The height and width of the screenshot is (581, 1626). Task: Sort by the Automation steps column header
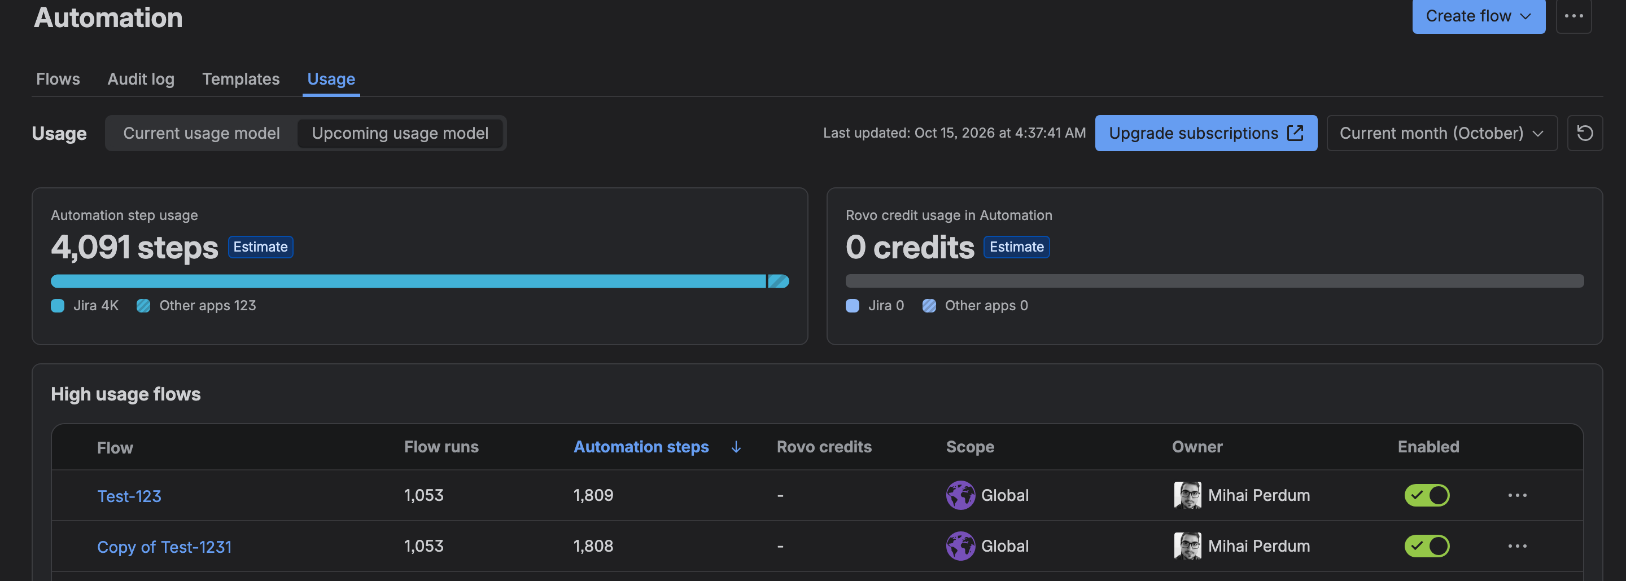[641, 447]
